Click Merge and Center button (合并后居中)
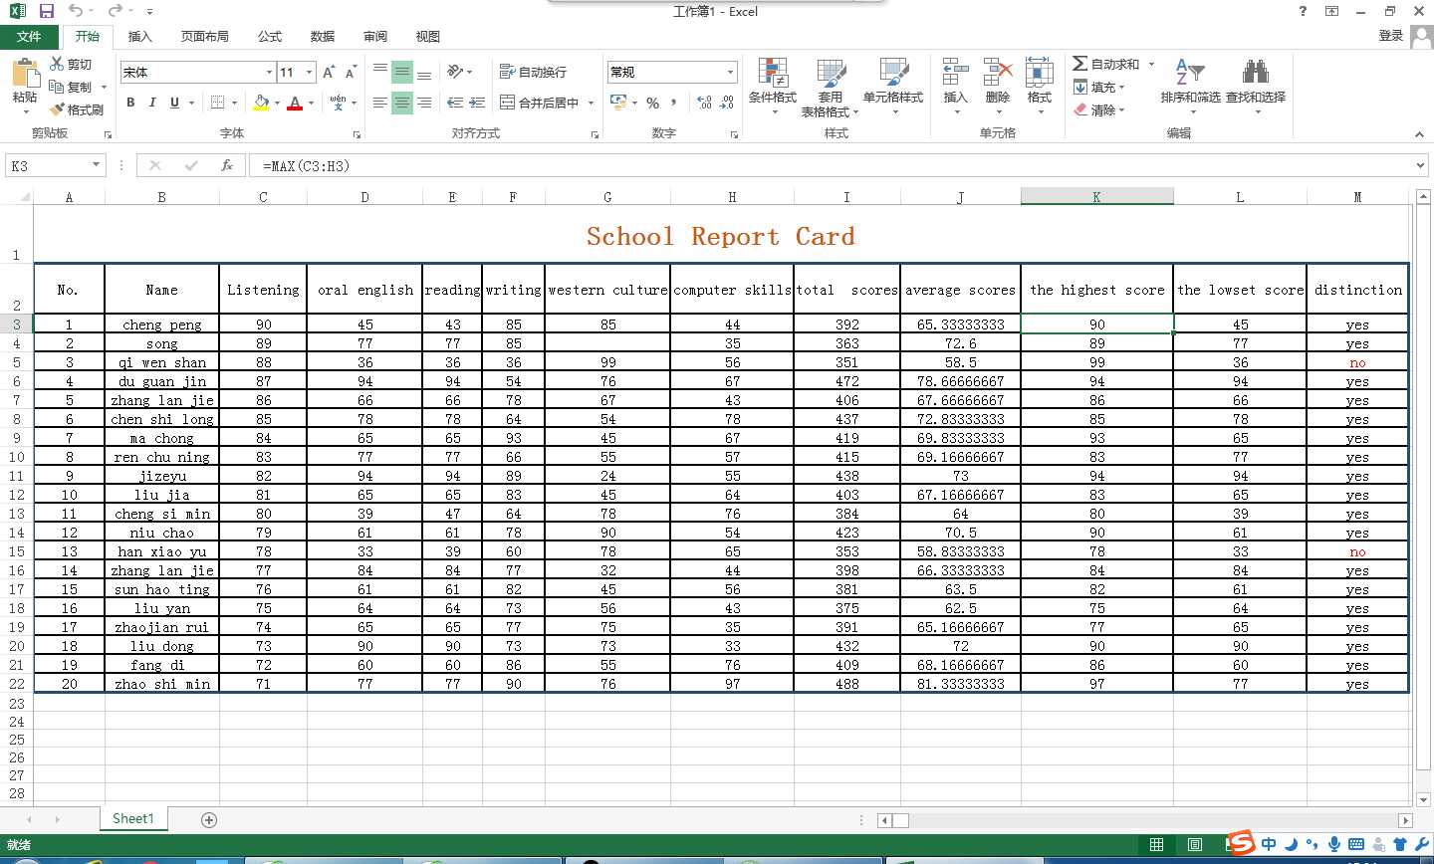This screenshot has width=1434, height=864. pos(539,103)
